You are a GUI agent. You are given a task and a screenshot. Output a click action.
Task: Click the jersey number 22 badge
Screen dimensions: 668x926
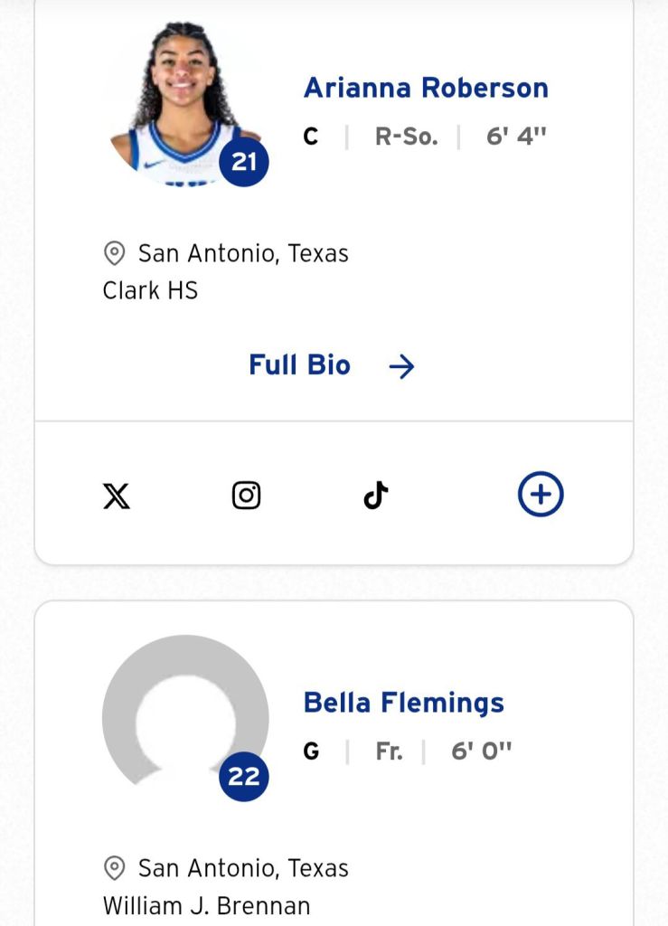pos(244,777)
